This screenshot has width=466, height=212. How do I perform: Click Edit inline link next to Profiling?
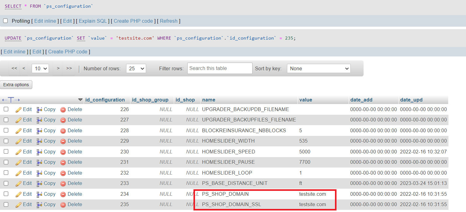pyautogui.click(x=45, y=21)
